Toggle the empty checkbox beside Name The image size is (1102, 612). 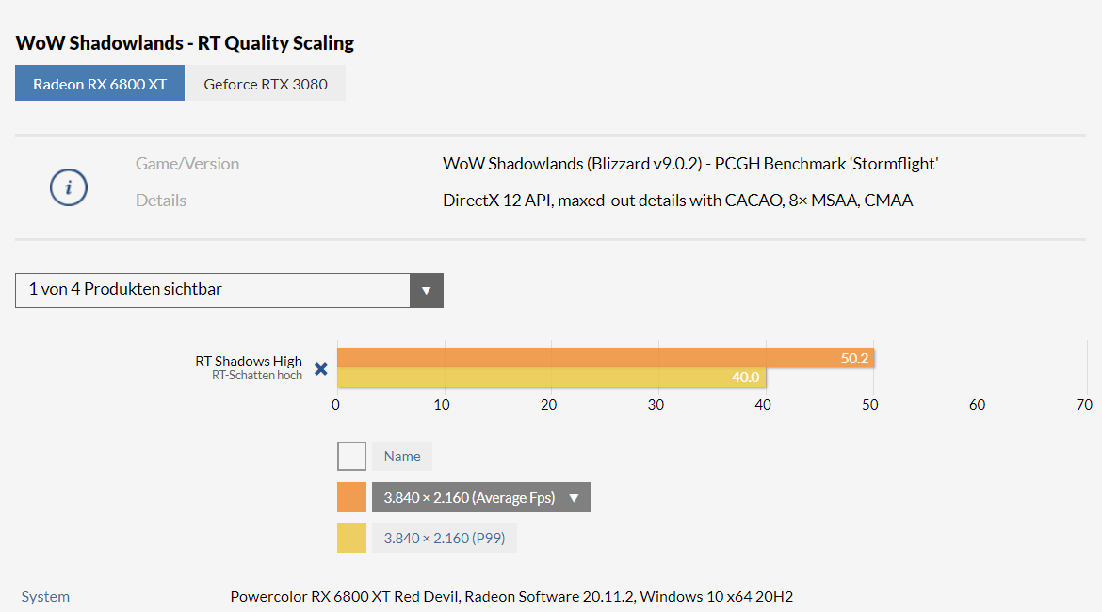point(351,456)
